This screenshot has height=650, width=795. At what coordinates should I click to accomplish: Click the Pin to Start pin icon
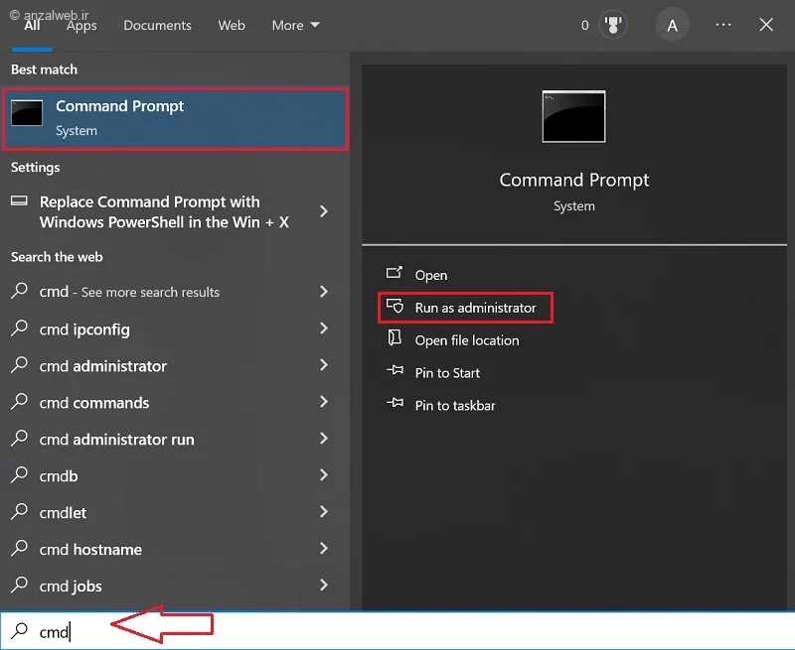[395, 373]
